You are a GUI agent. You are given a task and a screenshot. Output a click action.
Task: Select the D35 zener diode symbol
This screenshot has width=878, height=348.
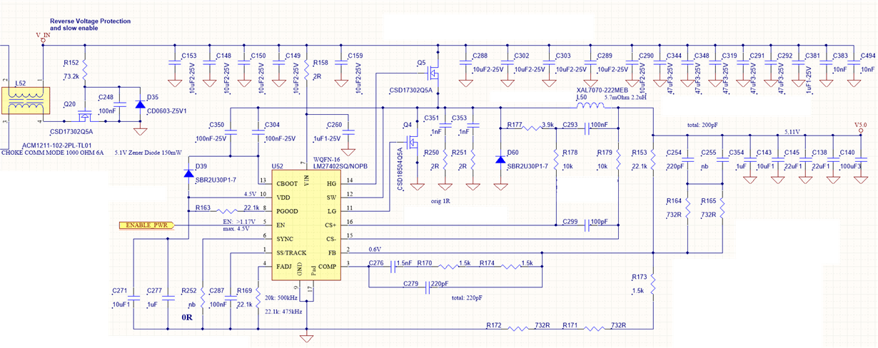coord(141,105)
